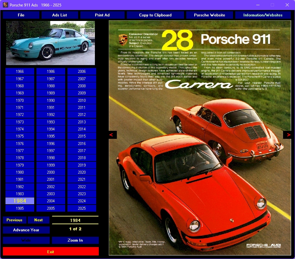Select the year 1969

coord(20,93)
